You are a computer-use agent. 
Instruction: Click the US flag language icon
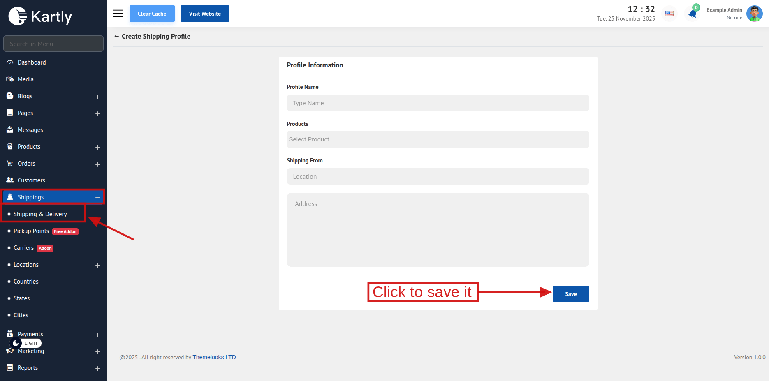[669, 14]
